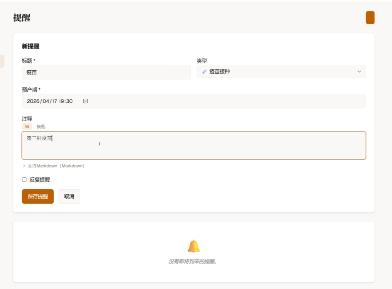Click the orange button at top right
The height and width of the screenshot is (289, 392).
pos(370,18)
